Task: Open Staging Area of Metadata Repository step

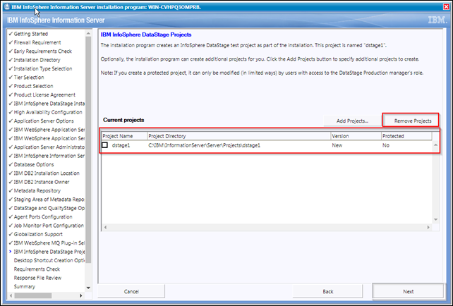Action: (x=49, y=200)
